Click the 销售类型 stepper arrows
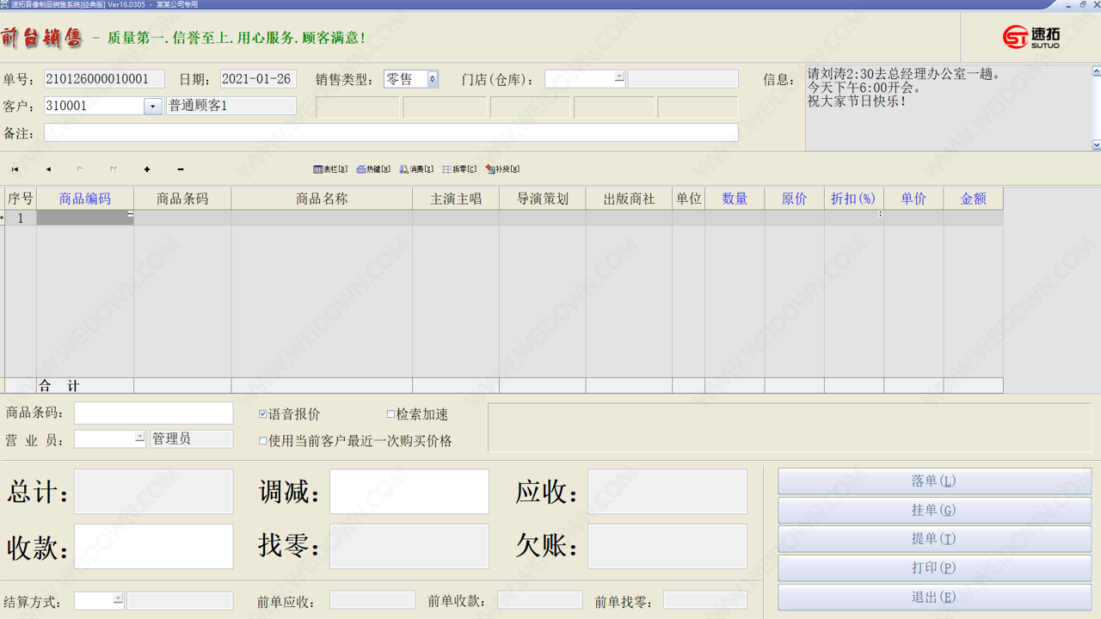Image resolution: width=1101 pixels, height=619 pixels. click(x=433, y=79)
